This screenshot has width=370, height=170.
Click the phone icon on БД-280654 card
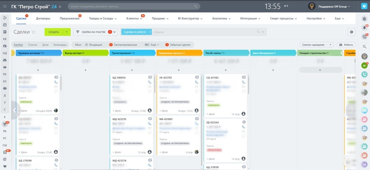tap(150, 82)
